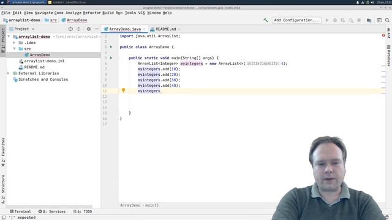Image resolution: width=392 pixels, height=220 pixels.
Task: Open the Build menu
Action: point(108,13)
